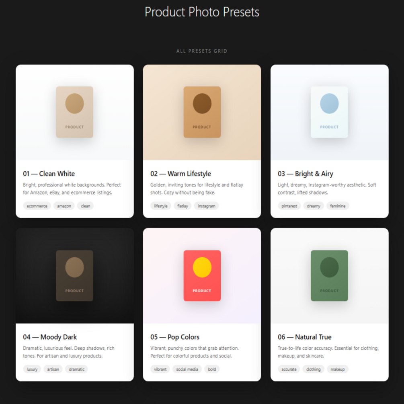Pick the Natural True product preview
This screenshot has height=404, width=404.
coord(329,276)
